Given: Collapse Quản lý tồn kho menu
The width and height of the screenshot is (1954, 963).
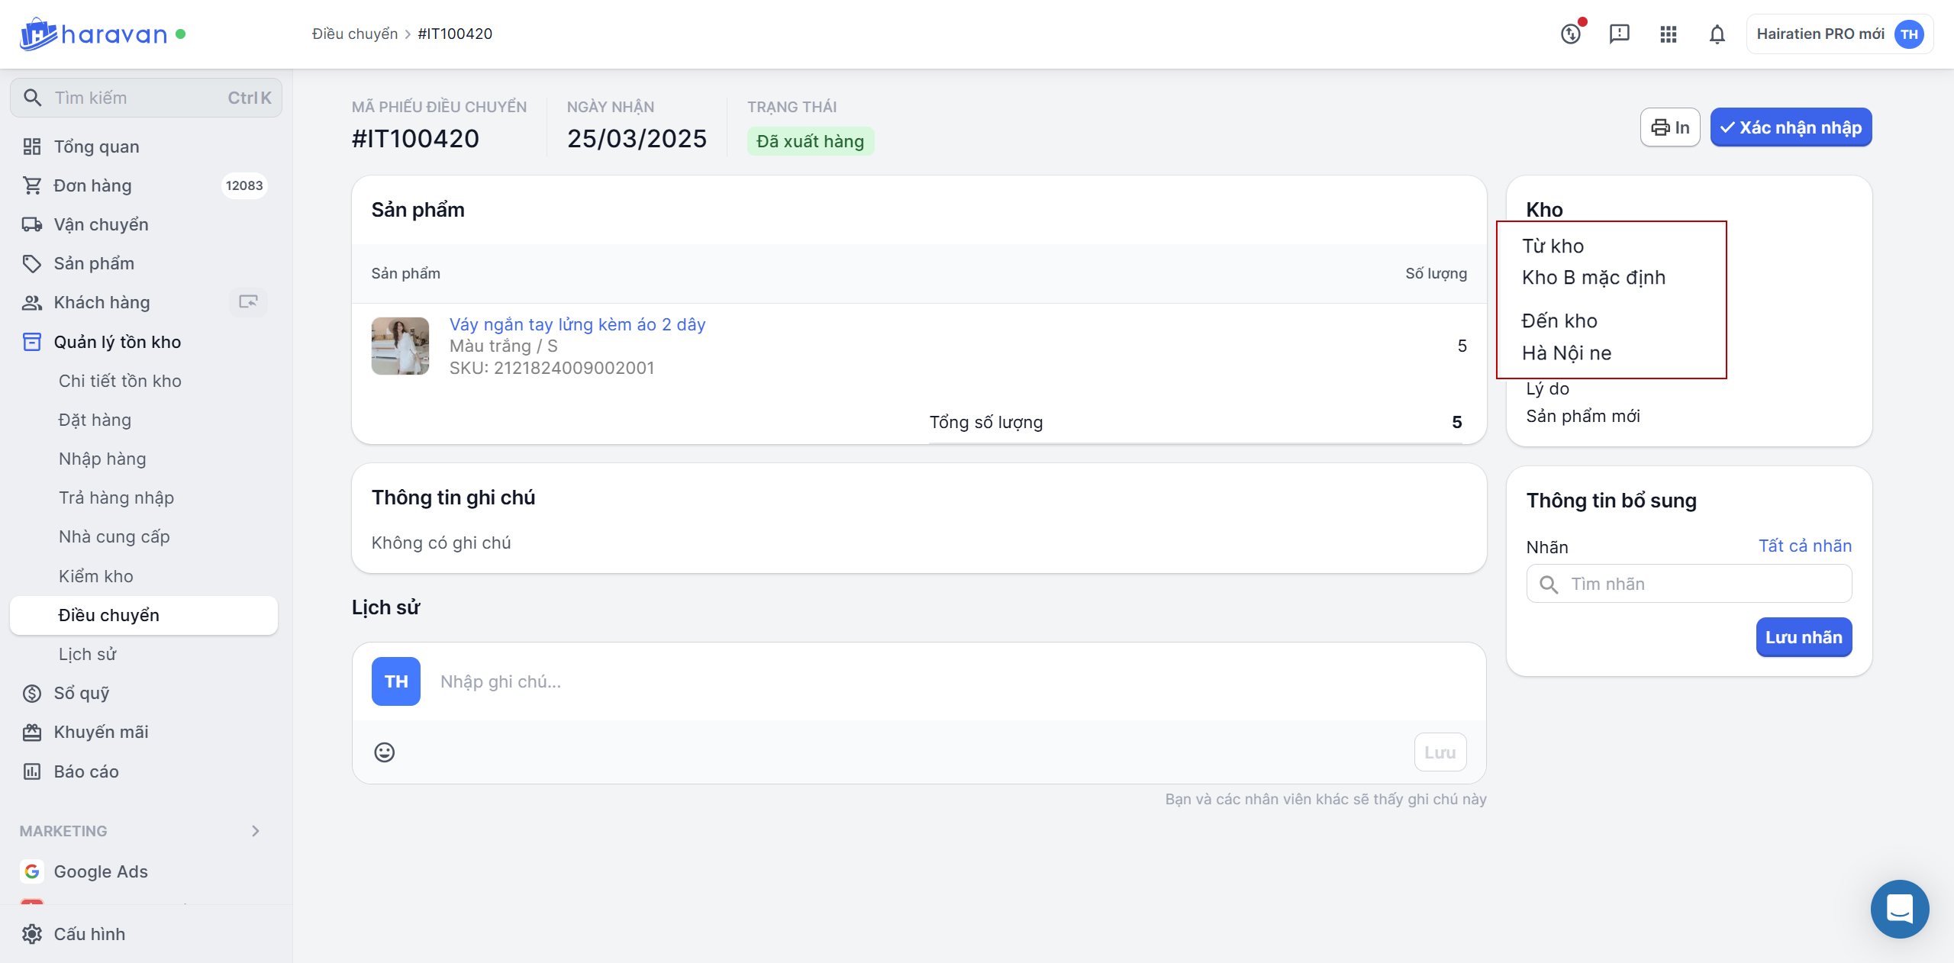Looking at the screenshot, I should pos(117,342).
